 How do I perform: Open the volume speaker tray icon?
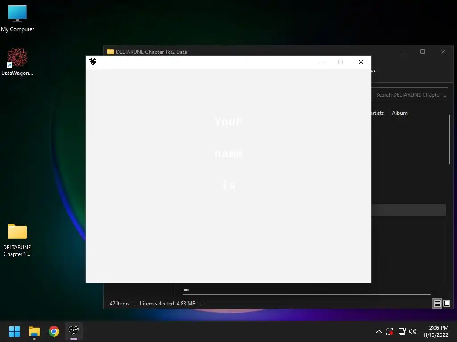[413, 331]
